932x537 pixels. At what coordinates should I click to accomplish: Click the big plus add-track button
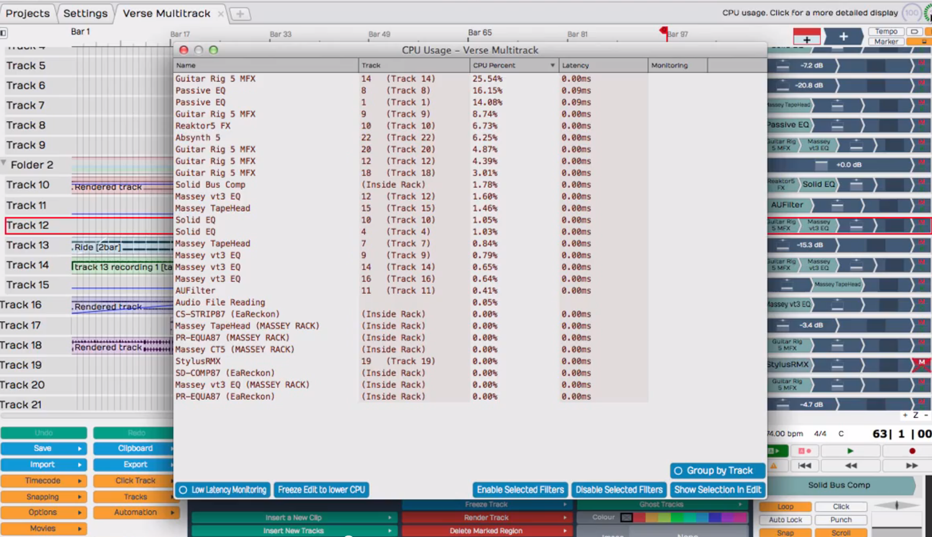pos(843,36)
